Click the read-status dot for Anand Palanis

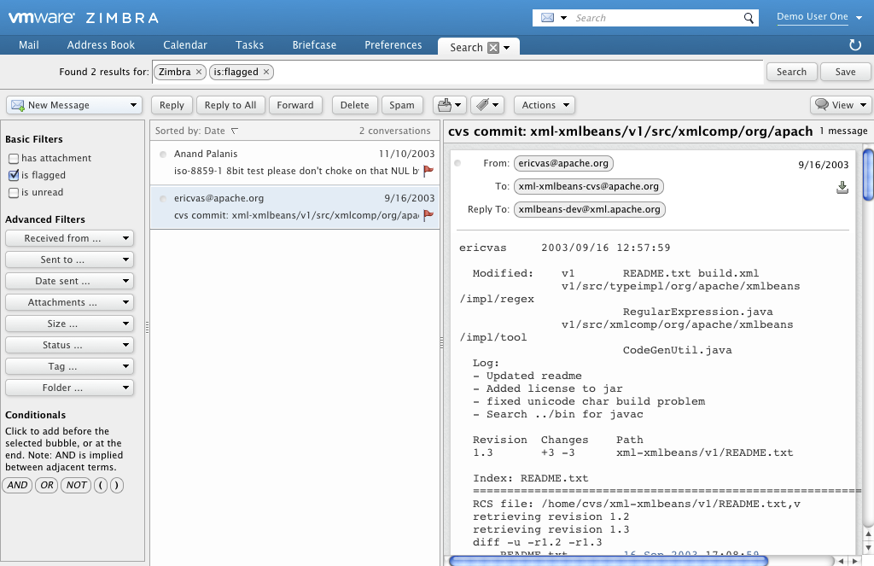tap(163, 154)
